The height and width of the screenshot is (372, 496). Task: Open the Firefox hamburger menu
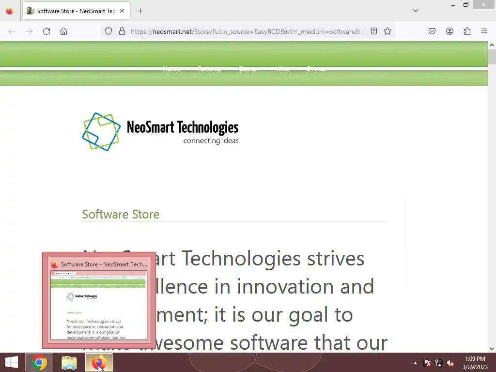484,31
